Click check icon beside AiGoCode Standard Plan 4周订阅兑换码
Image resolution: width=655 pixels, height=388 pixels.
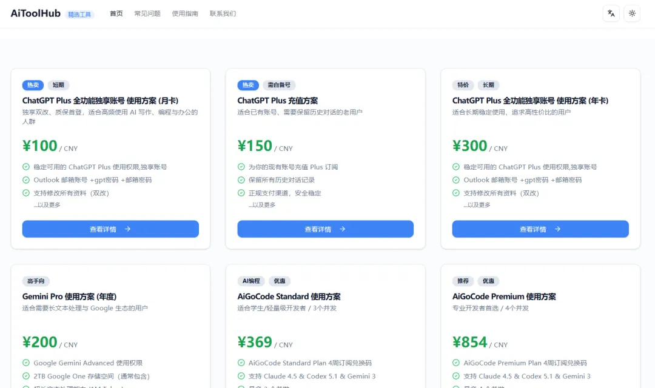pyautogui.click(x=241, y=363)
